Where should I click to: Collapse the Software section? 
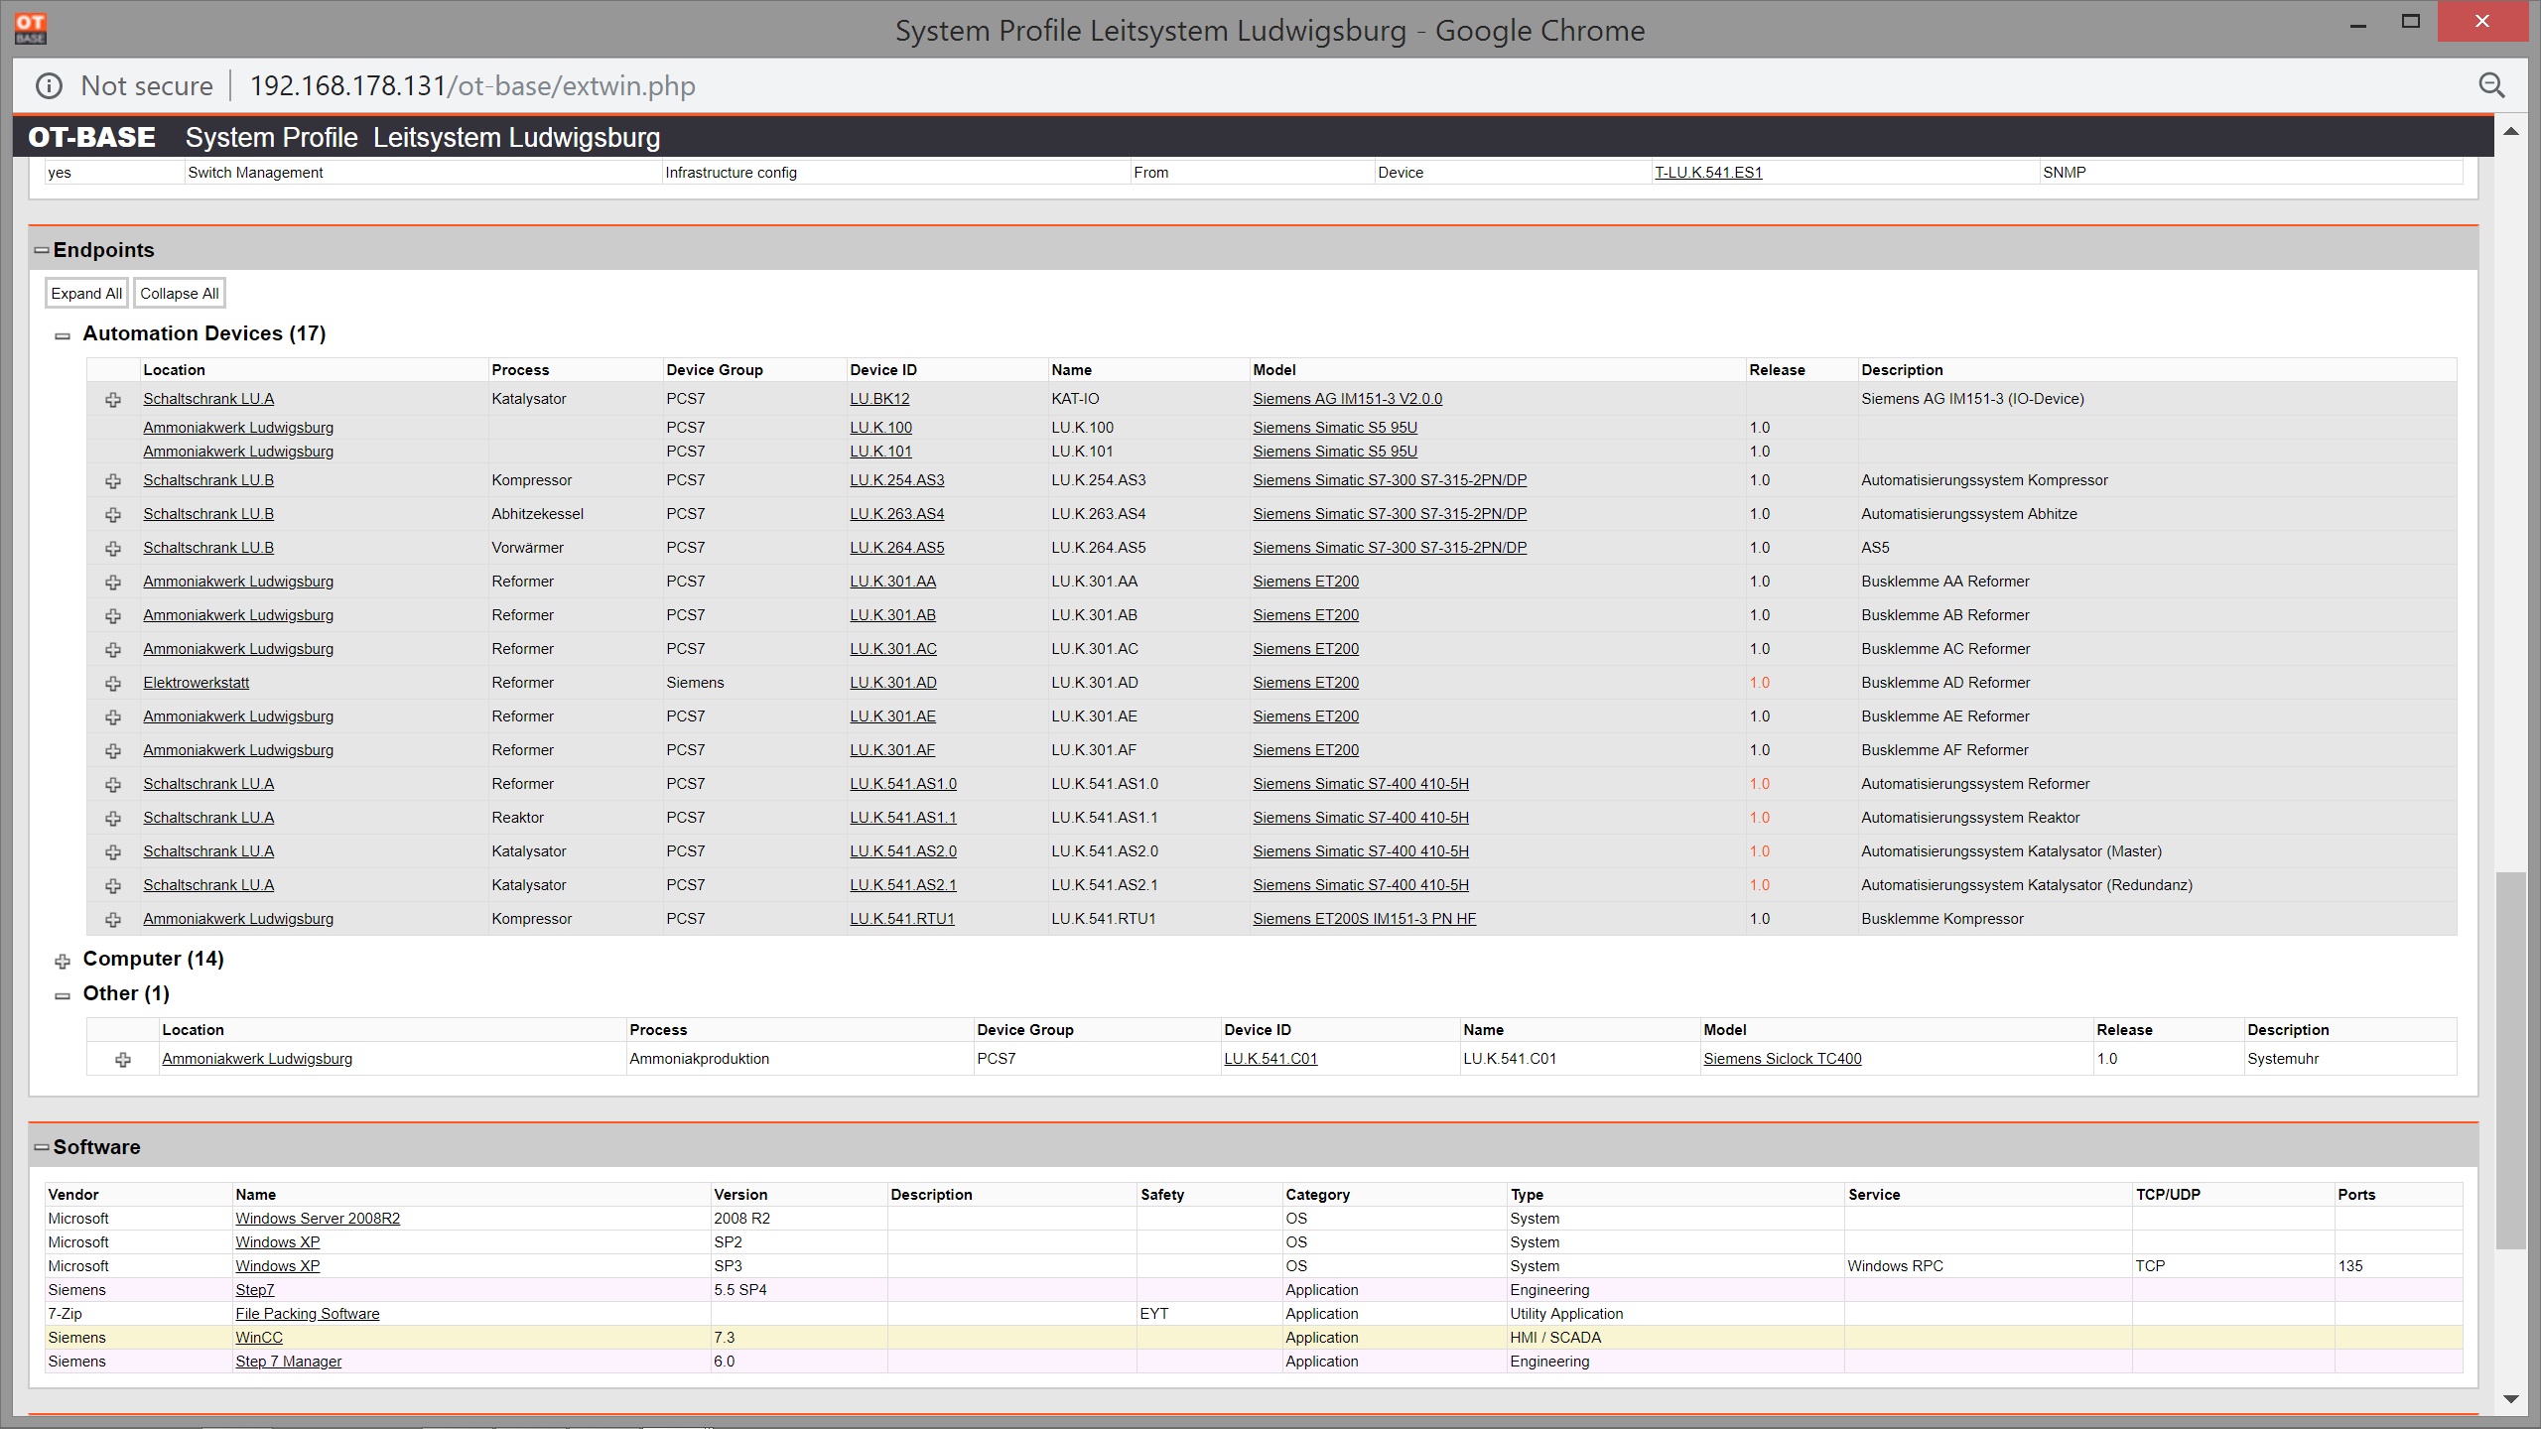pyautogui.click(x=41, y=1147)
